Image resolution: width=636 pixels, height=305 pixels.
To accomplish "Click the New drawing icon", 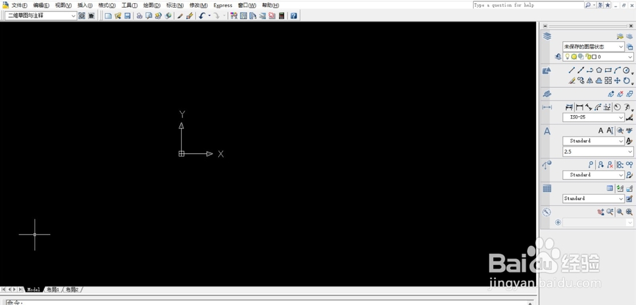I will pos(108,16).
